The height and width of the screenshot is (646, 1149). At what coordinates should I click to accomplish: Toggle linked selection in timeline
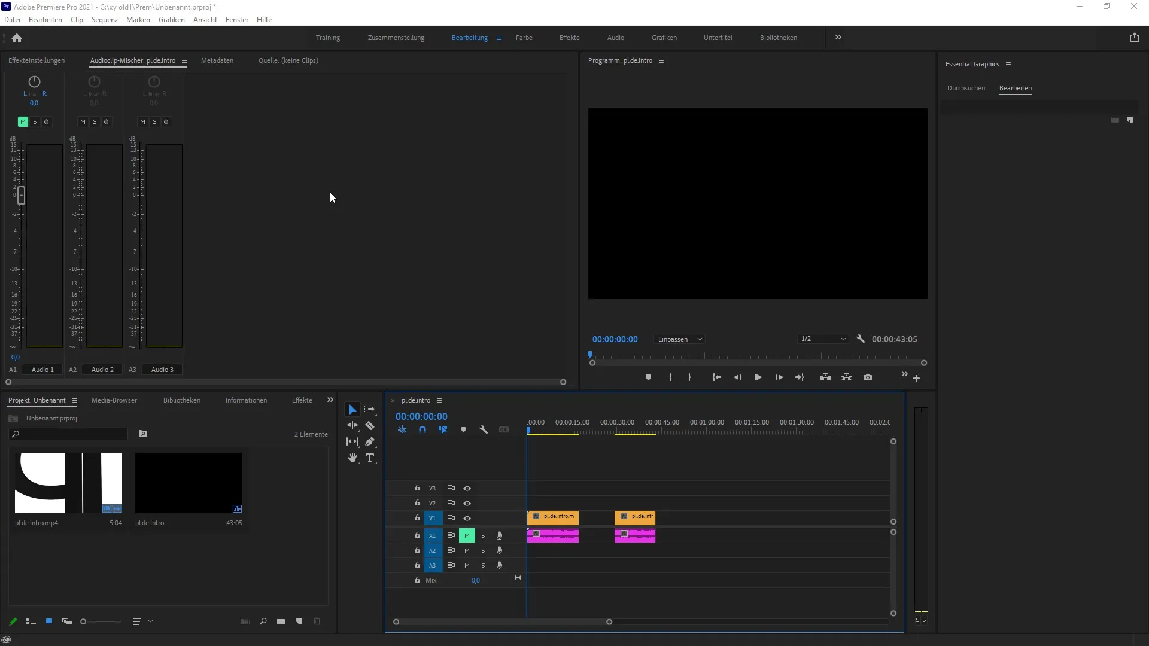443,430
